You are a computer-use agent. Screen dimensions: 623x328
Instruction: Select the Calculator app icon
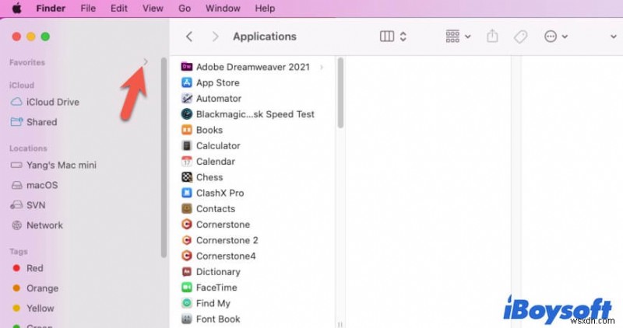click(x=187, y=145)
